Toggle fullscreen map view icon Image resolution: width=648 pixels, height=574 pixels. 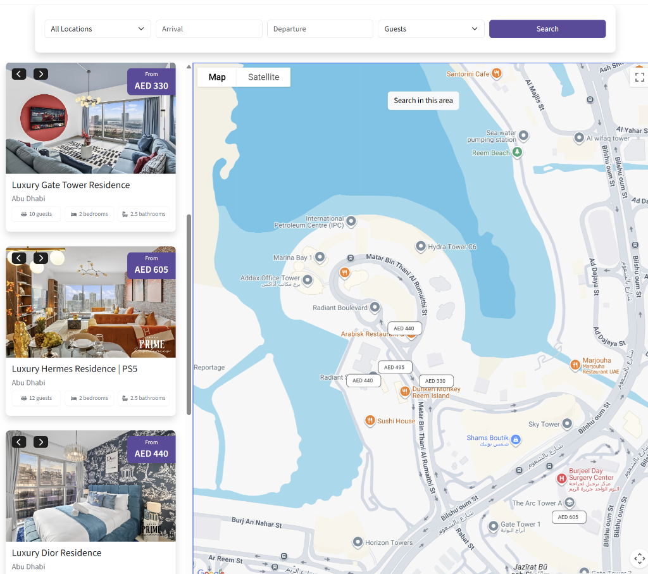tap(639, 77)
